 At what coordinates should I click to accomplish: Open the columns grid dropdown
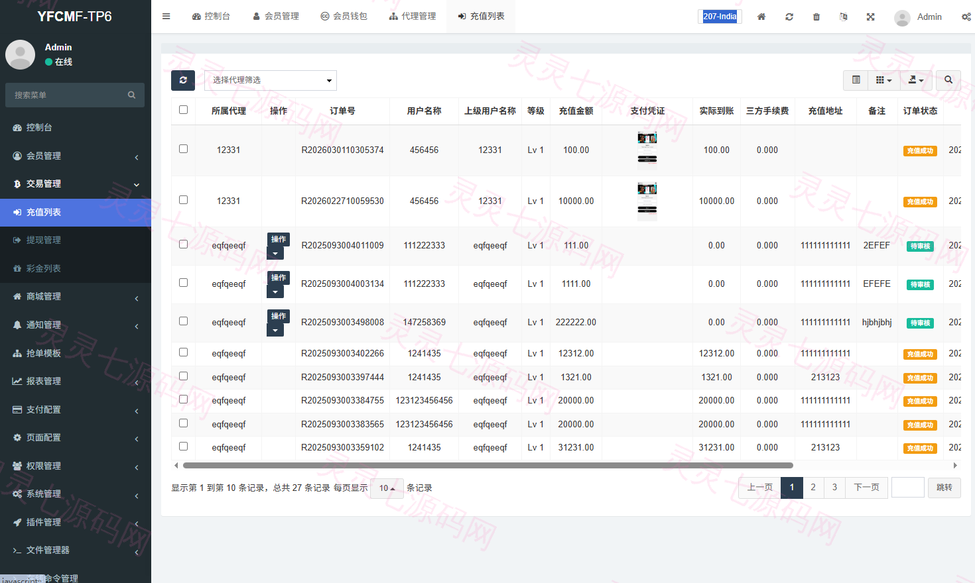883,80
